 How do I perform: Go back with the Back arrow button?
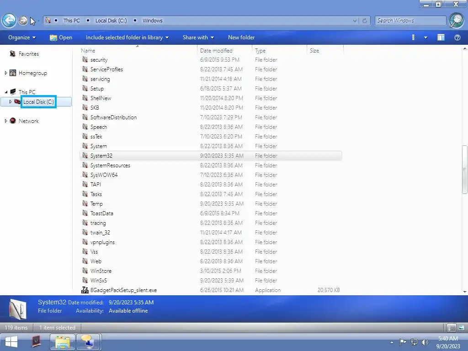click(9, 21)
